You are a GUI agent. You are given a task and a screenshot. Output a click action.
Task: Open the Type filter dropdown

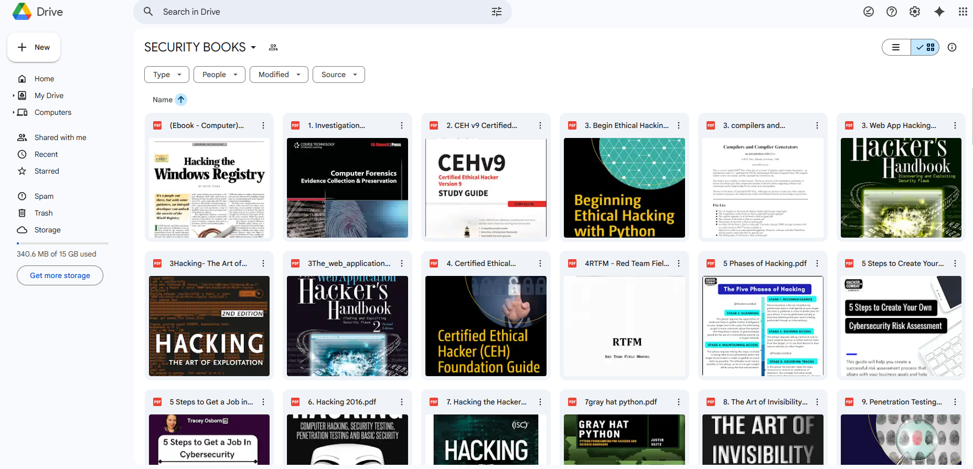click(x=167, y=74)
